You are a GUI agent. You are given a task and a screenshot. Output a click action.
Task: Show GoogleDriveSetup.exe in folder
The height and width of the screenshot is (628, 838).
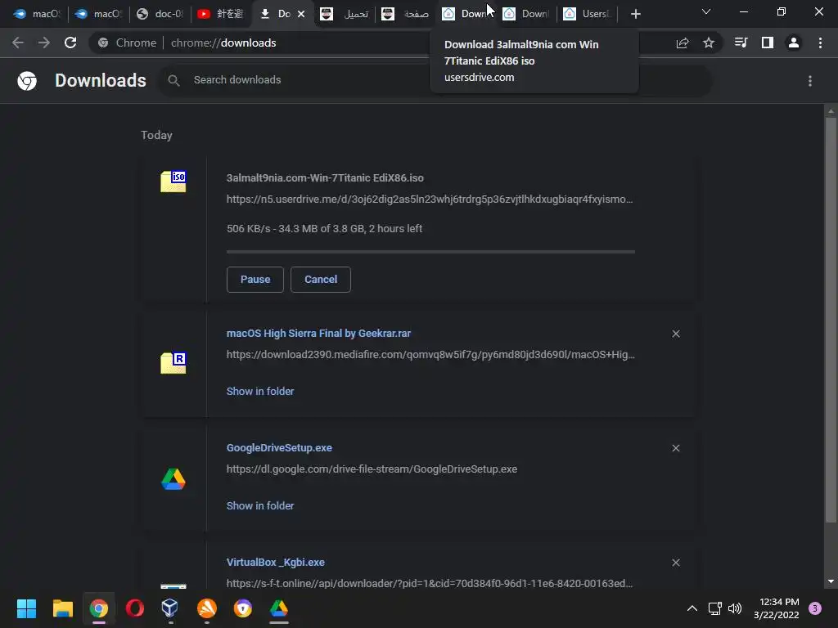(x=260, y=505)
